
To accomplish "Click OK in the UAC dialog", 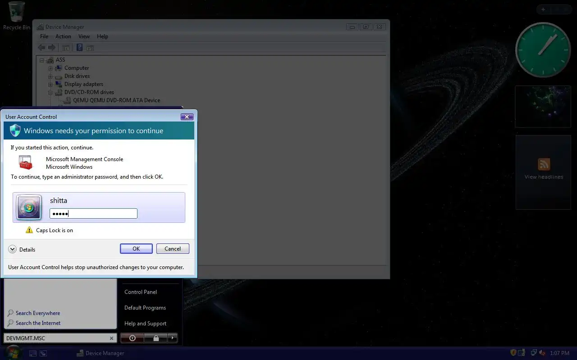I will [x=136, y=249].
